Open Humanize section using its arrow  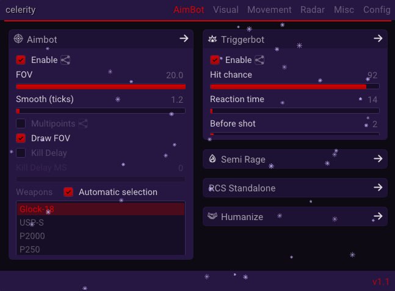pyautogui.click(x=378, y=216)
